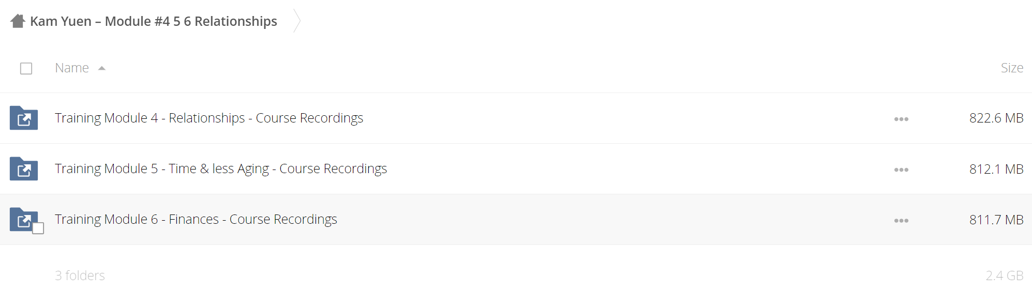The width and height of the screenshot is (1032, 307).
Task: Click the Module 4 shared folder icon
Action: tap(24, 118)
